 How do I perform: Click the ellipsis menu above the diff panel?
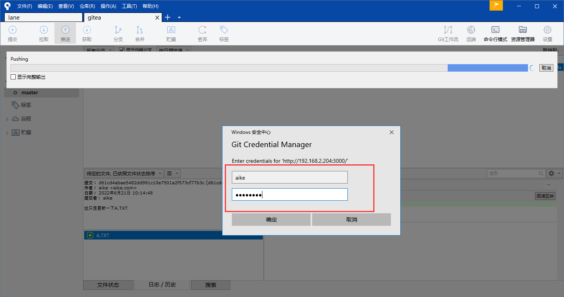click(x=549, y=185)
